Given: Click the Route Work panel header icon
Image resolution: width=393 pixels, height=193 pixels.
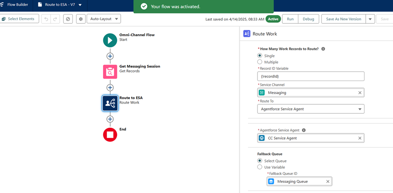Looking at the screenshot, I should point(247,34).
